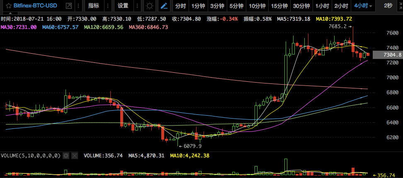The width and height of the screenshot is (403, 178).
Task: Open the 指标 indicators menu
Action: [x=93, y=6]
